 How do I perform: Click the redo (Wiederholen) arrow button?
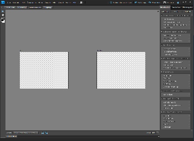tap(155, 2)
